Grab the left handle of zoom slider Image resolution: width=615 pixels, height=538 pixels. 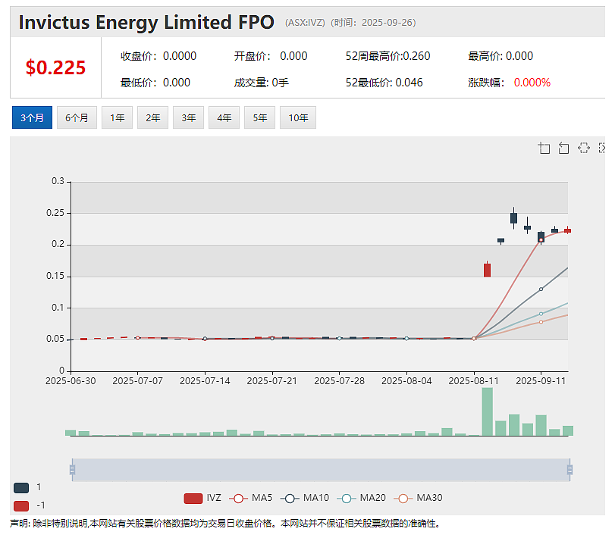pyautogui.click(x=72, y=470)
